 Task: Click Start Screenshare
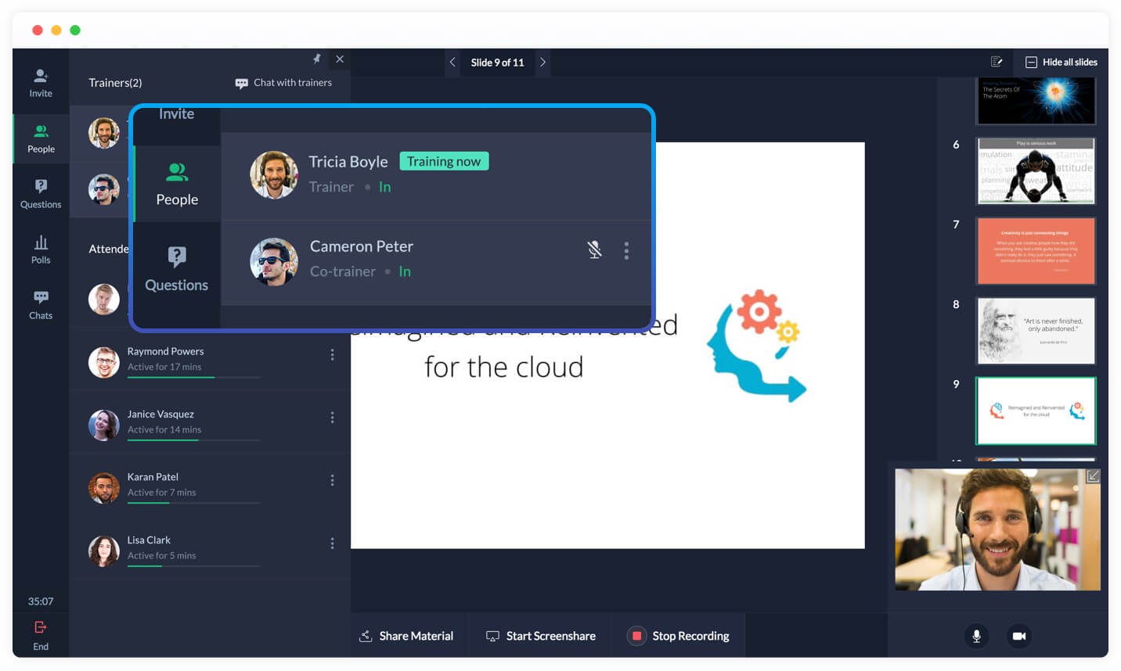pyautogui.click(x=541, y=636)
